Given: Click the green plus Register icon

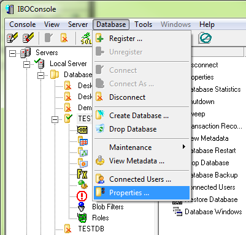Looking at the screenshot, I should 100,38.
